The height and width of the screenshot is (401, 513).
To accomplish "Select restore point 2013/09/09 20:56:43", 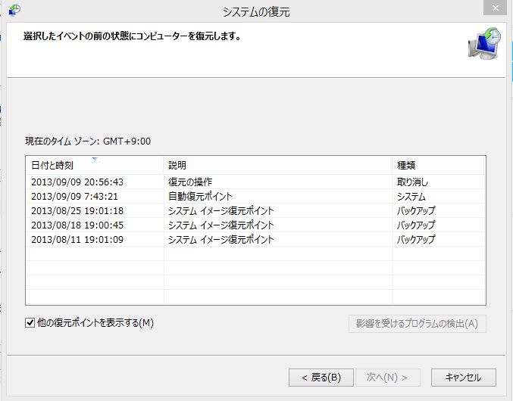I will click(x=77, y=182).
